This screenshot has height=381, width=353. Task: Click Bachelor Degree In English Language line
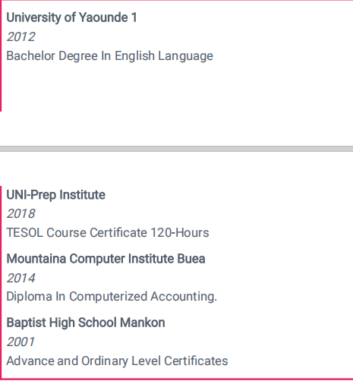[x=109, y=56]
